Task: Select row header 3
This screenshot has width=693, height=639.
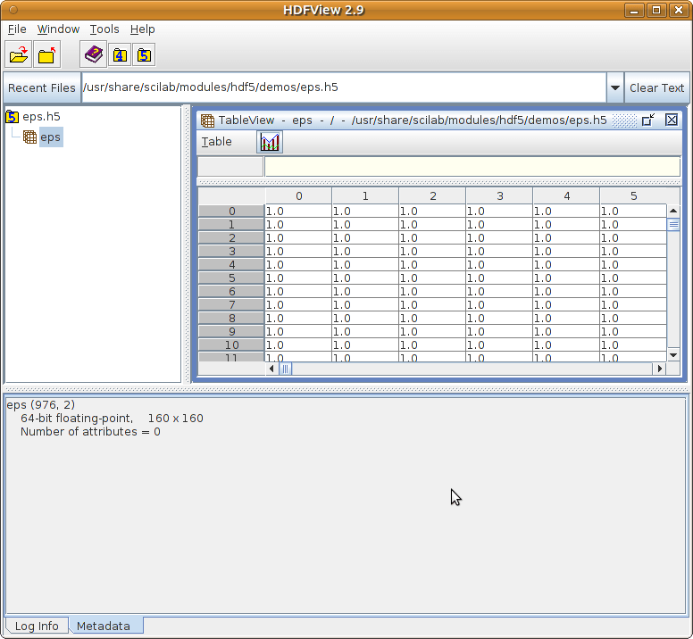Action: point(231,252)
